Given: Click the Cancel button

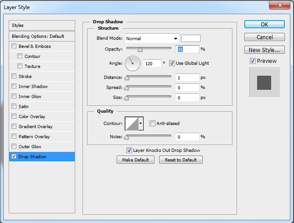Looking at the screenshot, I should (x=264, y=37).
